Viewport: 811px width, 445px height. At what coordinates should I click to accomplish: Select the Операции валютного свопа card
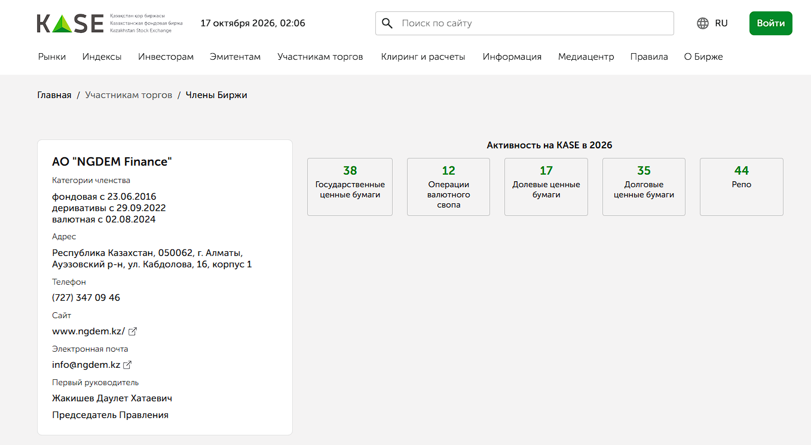pyautogui.click(x=448, y=187)
